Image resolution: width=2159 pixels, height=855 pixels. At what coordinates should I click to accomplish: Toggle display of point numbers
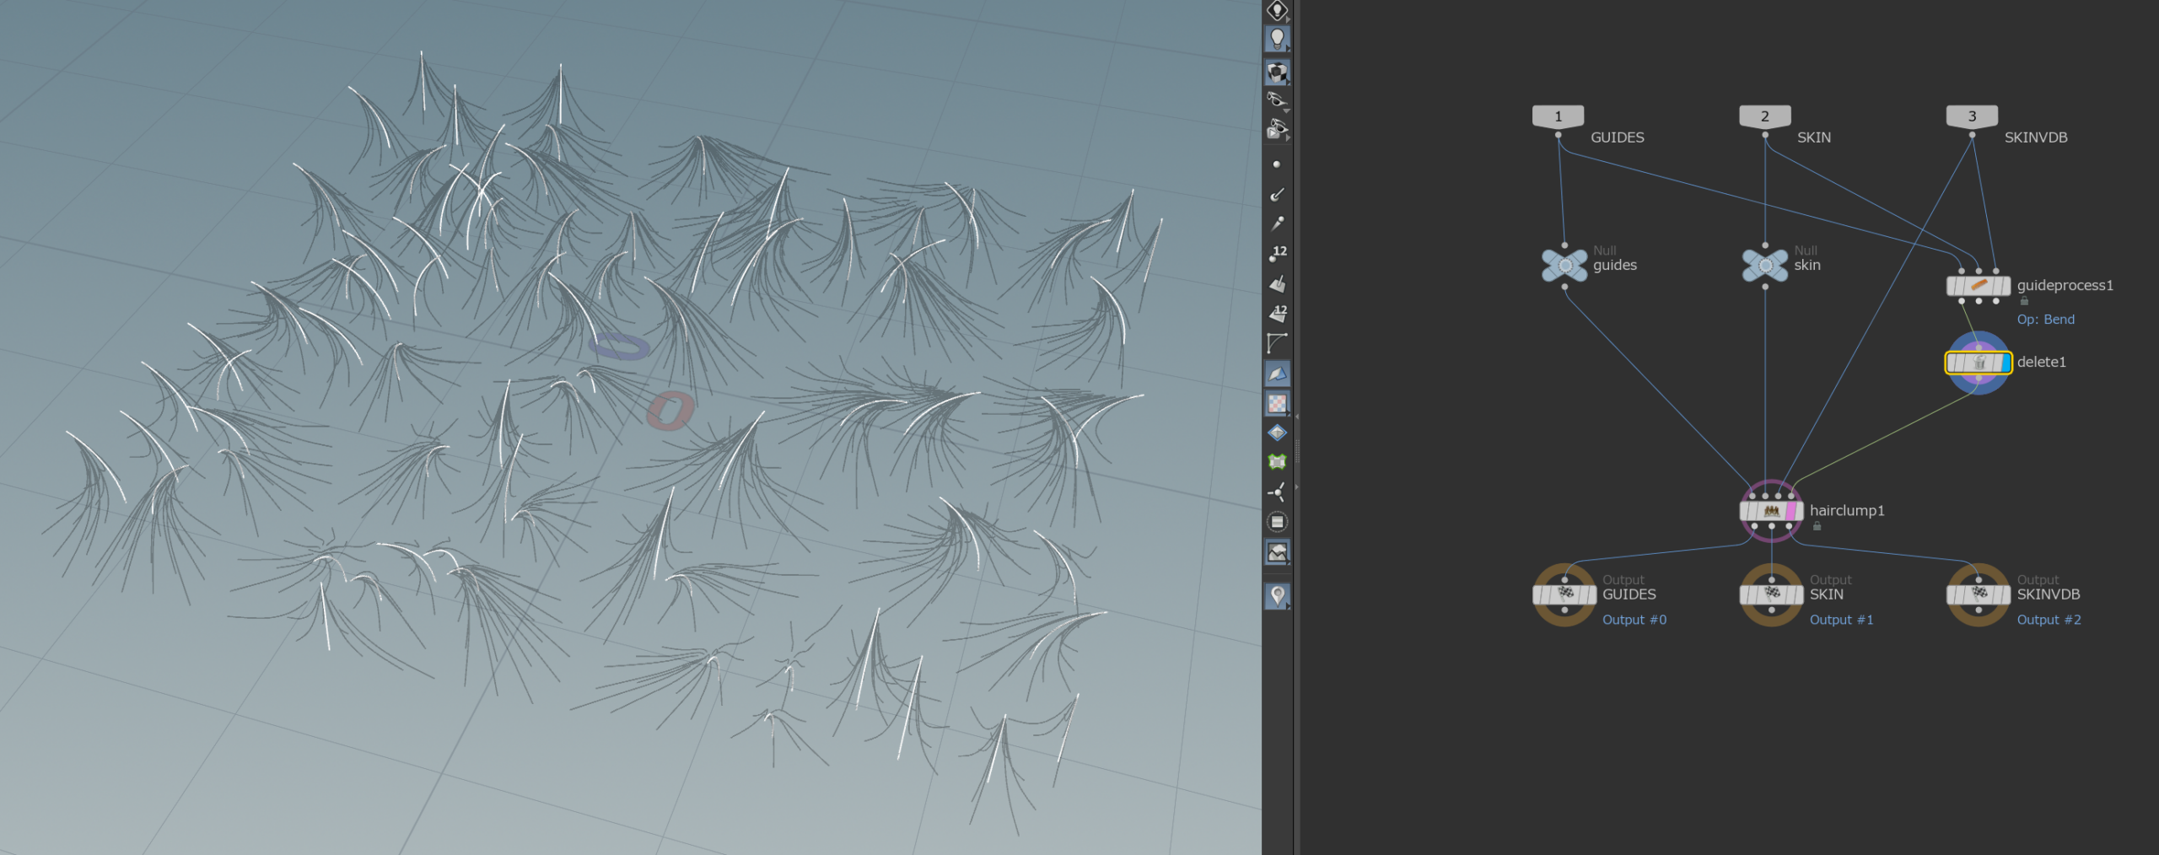1278,253
